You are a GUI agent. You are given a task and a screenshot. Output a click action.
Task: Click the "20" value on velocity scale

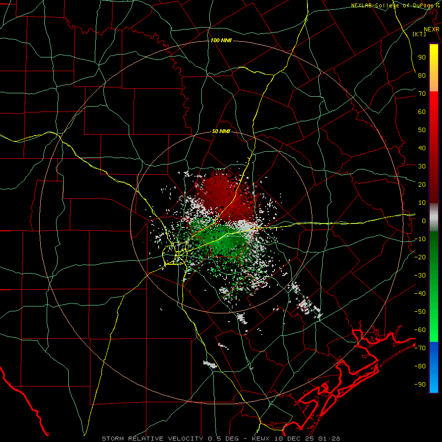[422, 184]
